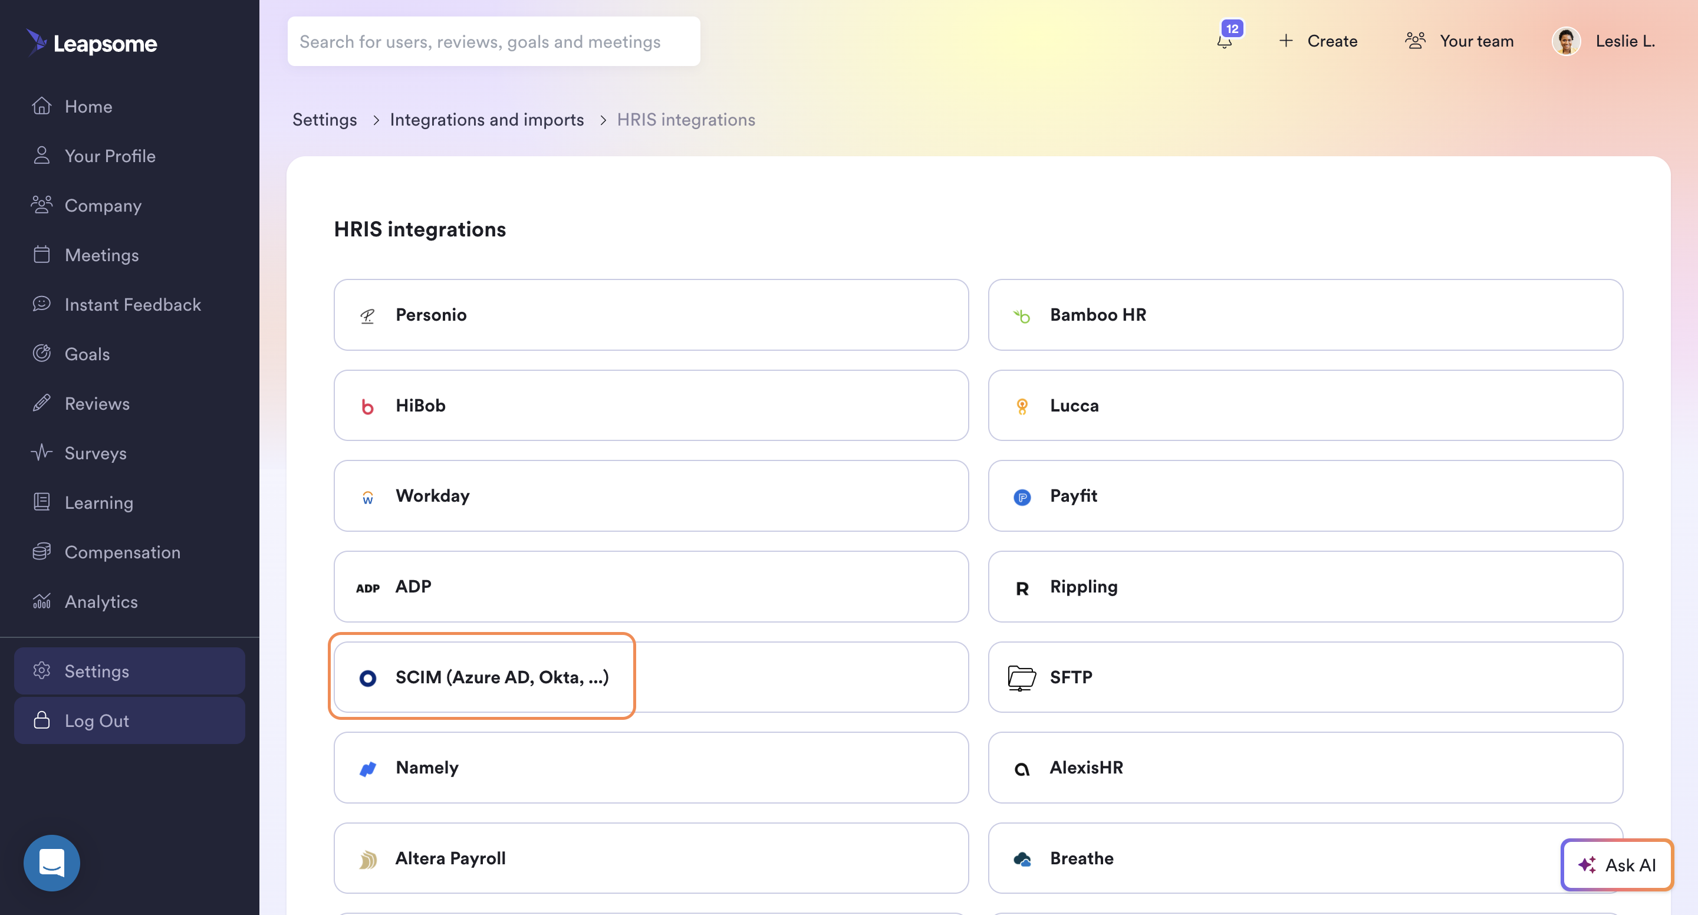The width and height of the screenshot is (1698, 915).
Task: Click the Settings gear icon
Action: [x=41, y=670]
